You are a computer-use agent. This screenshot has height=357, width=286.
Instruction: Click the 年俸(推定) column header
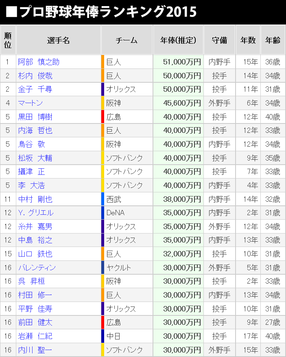pyautogui.click(x=178, y=40)
